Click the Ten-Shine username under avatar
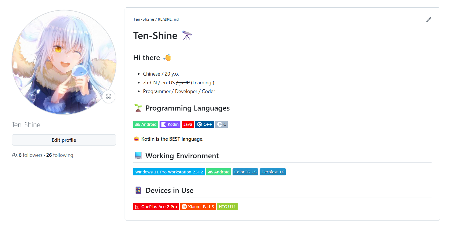Screen dimensions: 462x227 pyautogui.click(x=26, y=125)
